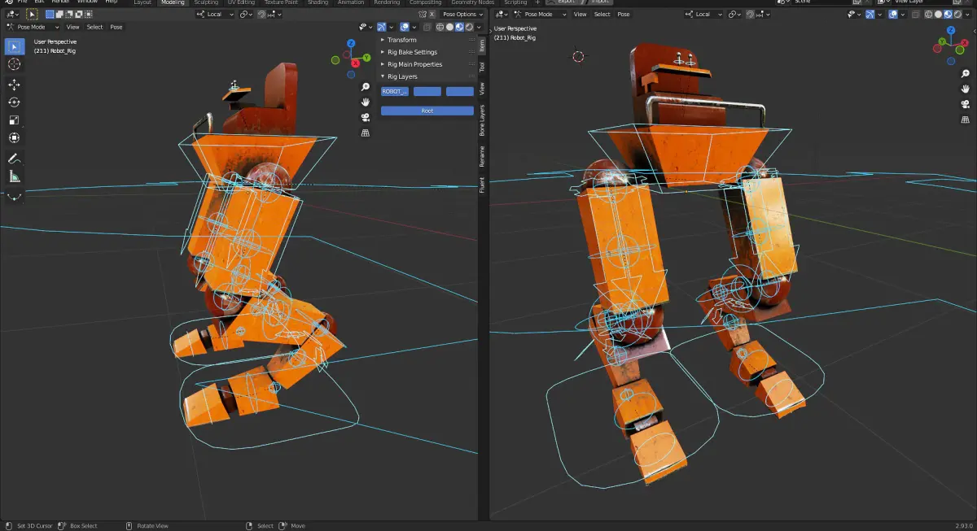Open object visibility filter in left viewport header
This screenshot has height=531, width=977.
(366, 27)
